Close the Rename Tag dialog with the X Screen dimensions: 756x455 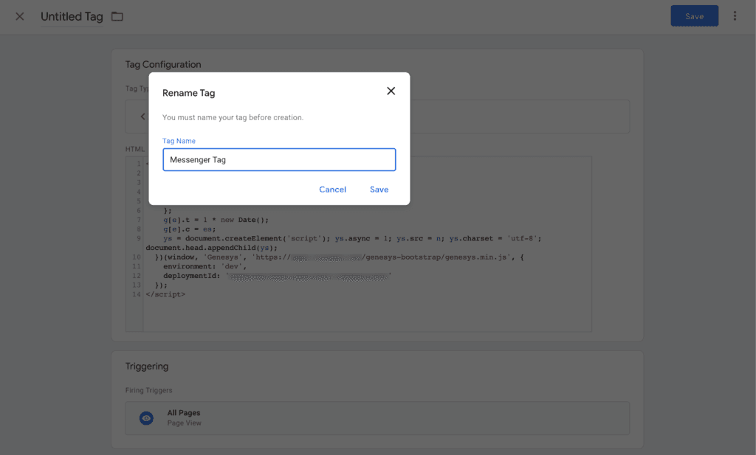[x=391, y=91]
